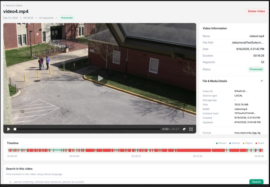Click the Format value mov,mp4,m4a

point(247,133)
